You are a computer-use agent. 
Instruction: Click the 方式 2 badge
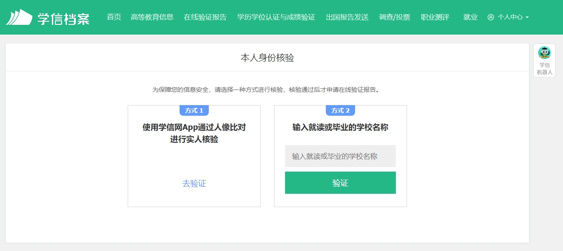pos(340,110)
